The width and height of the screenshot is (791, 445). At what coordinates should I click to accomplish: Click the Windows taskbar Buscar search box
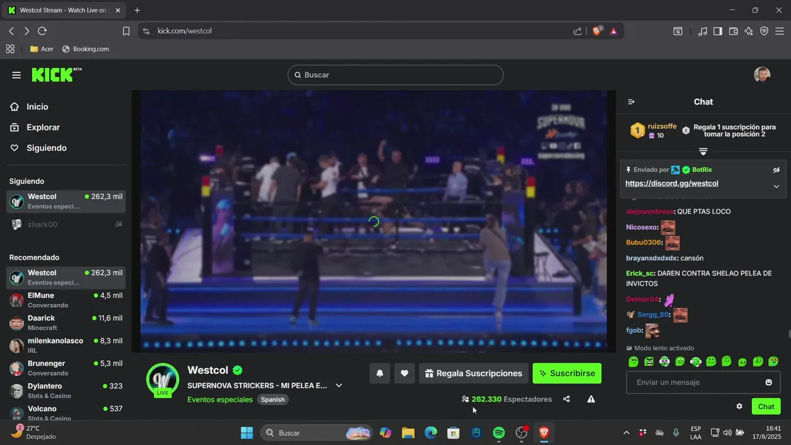316,433
